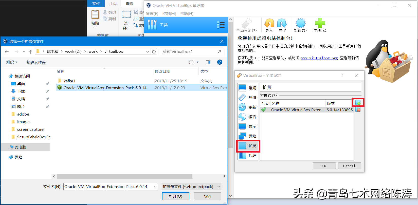
Task: Click Copy (复制) in the background ribbon
Action: point(110,19)
